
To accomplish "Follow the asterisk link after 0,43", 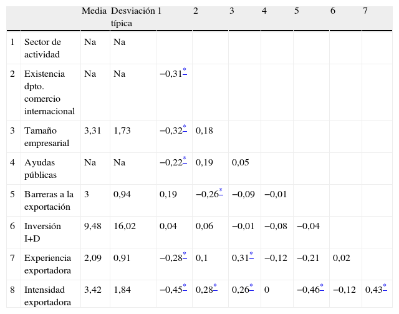I will [x=384, y=288].
